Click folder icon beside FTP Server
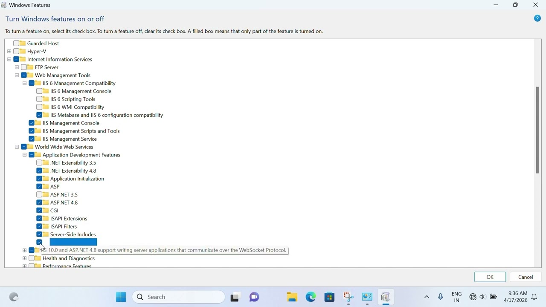546x307 pixels. point(30,67)
